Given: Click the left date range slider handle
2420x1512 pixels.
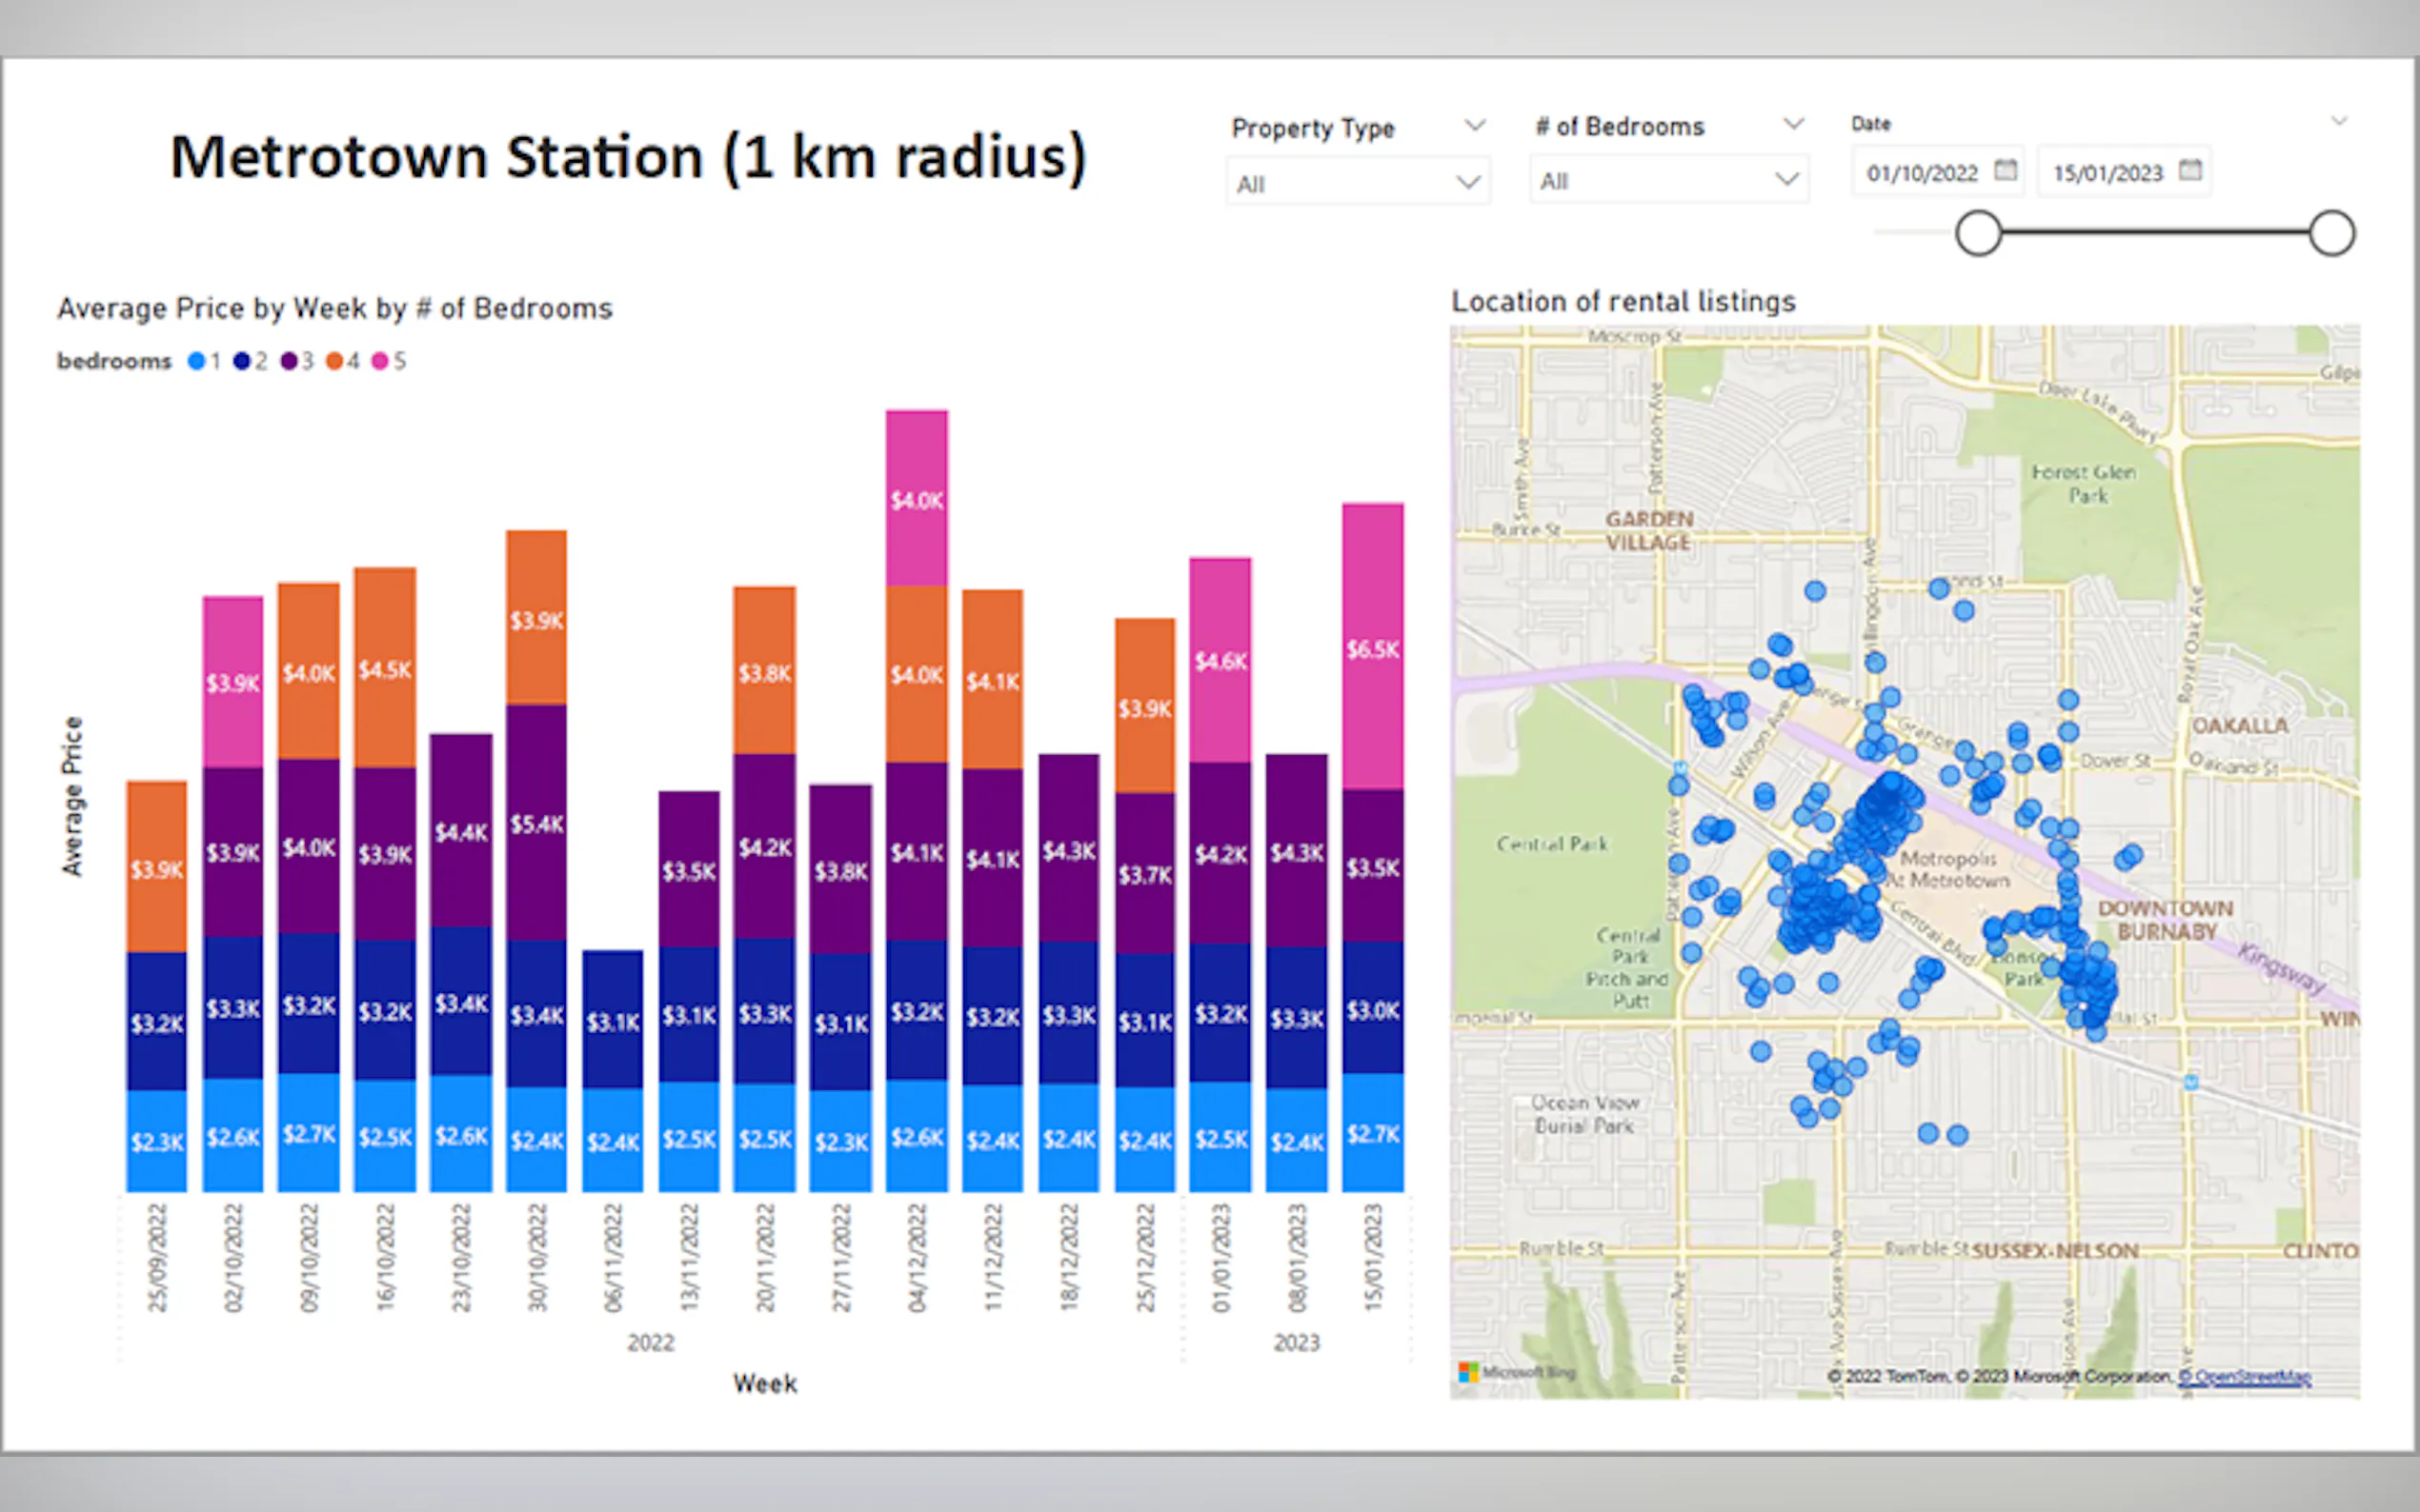Looking at the screenshot, I should click(1978, 233).
